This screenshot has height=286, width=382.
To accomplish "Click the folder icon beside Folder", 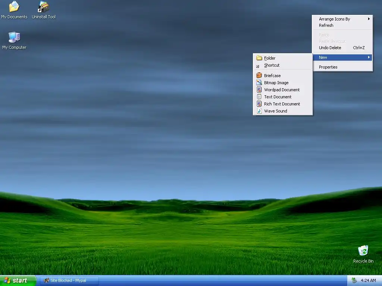I will coord(259,58).
